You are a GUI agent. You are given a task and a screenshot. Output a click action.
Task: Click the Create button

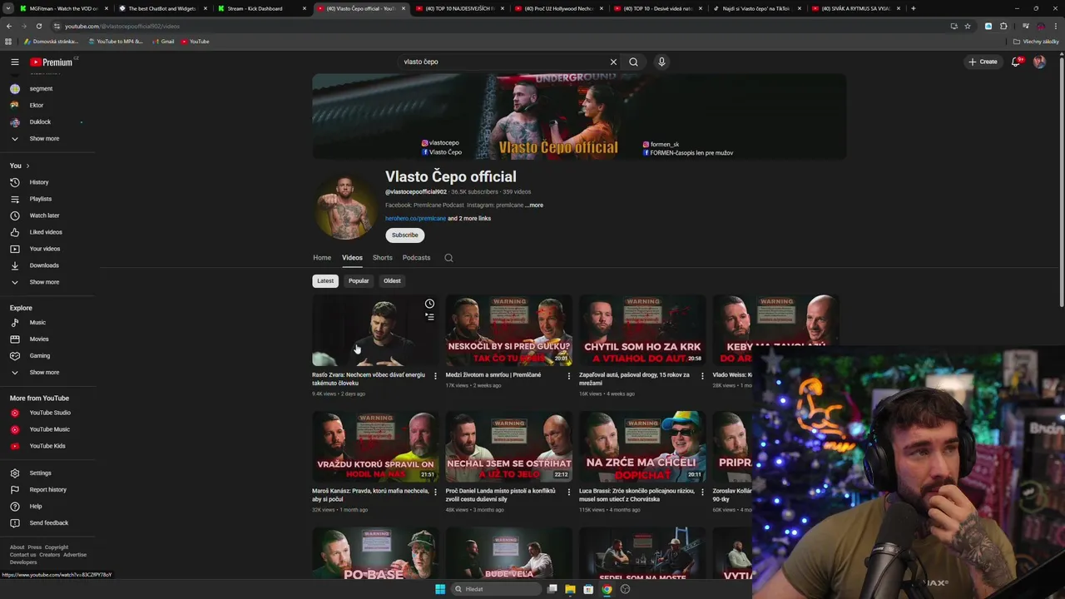pos(983,62)
